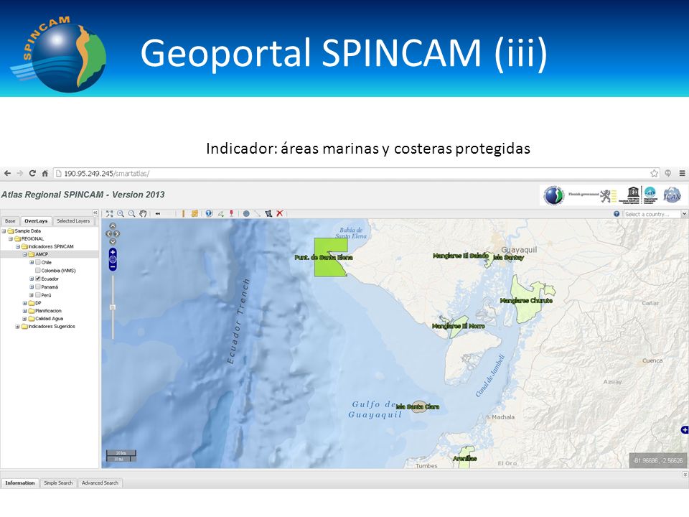The width and height of the screenshot is (689, 517).
Task: Activate the hand pan tool
Action: (x=143, y=214)
